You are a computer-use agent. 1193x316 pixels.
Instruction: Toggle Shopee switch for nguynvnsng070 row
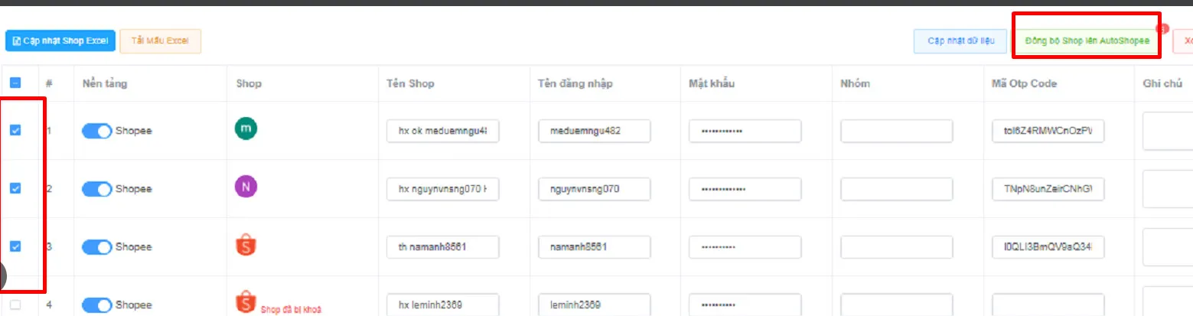97,188
